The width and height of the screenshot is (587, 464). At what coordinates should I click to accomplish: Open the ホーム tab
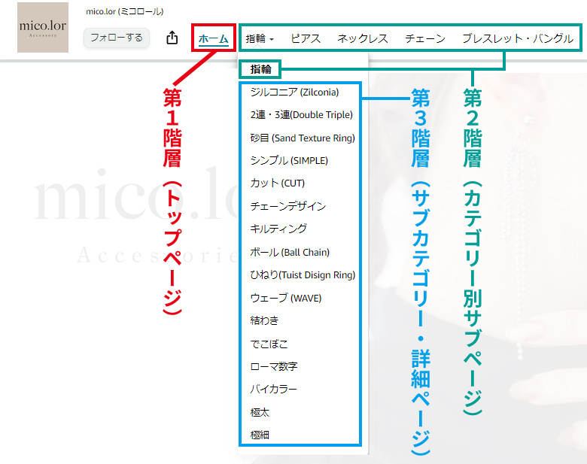tap(214, 38)
